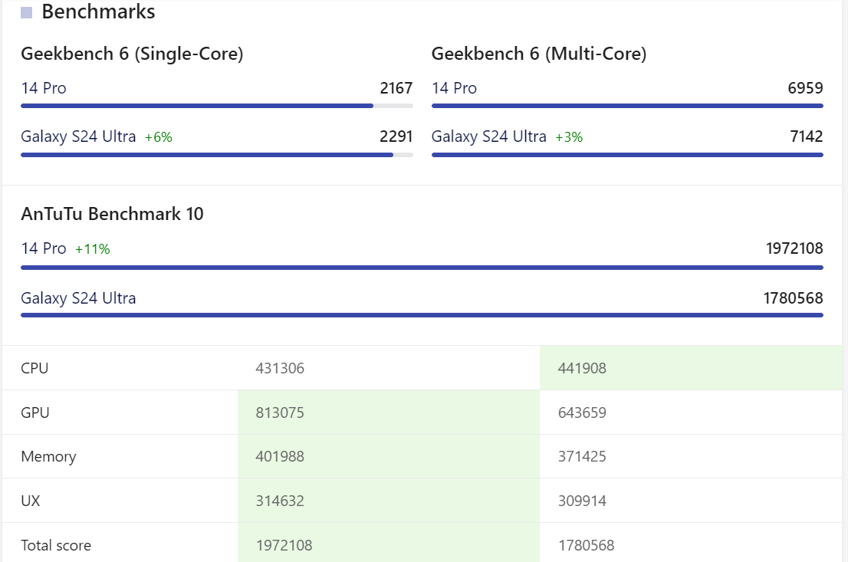This screenshot has width=848, height=562.
Task: Click the +6% label in Single-Core
Action: click(x=159, y=137)
